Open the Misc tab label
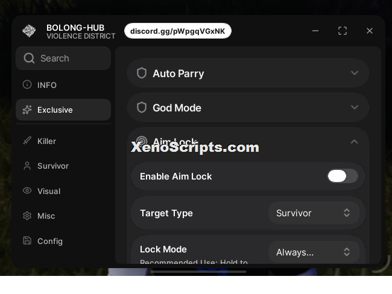This screenshot has width=392, height=294. tap(46, 216)
